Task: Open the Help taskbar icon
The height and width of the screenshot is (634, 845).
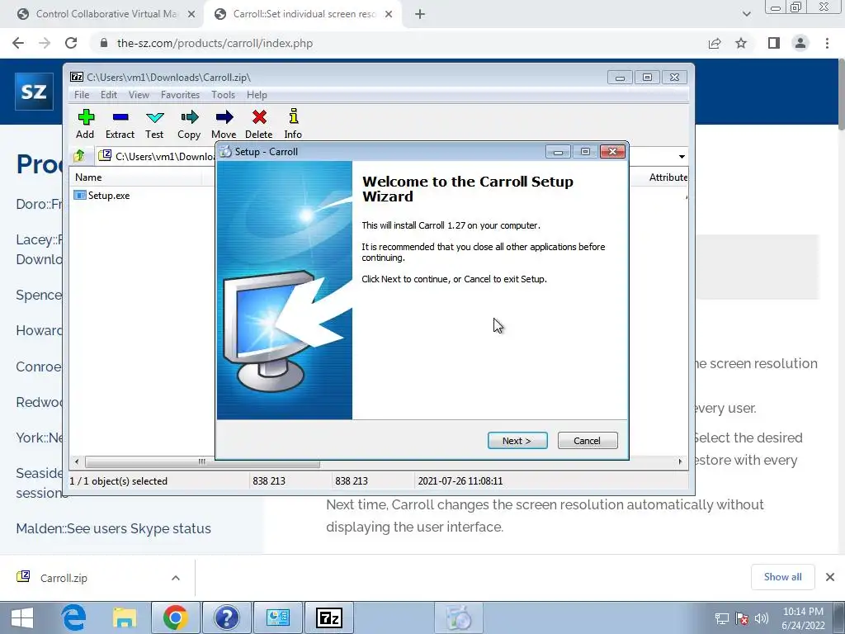Action: tap(227, 617)
